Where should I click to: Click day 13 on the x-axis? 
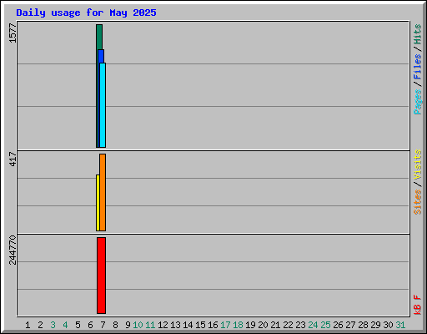pyautogui.click(x=175, y=325)
